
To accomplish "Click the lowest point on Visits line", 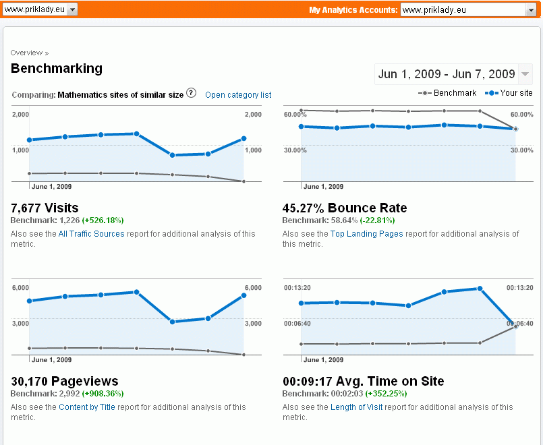I will [x=173, y=155].
